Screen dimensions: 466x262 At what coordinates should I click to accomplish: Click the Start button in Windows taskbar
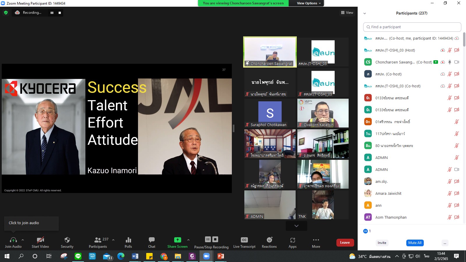point(7,256)
